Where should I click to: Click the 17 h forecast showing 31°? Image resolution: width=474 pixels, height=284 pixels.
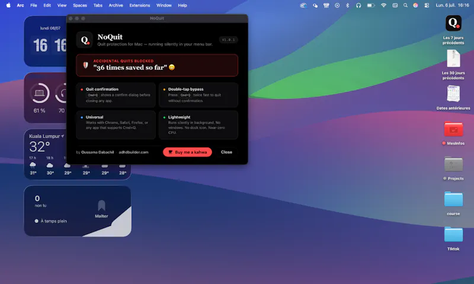(x=33, y=165)
